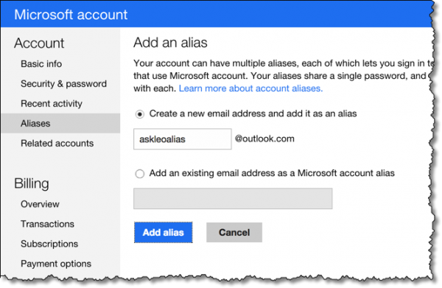The image size is (442, 288).
Task: Click the Billing section heading
Action: pyautogui.click(x=32, y=183)
